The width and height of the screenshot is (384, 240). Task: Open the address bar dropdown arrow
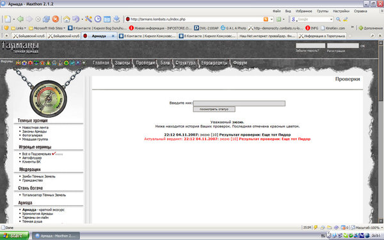pyautogui.click(x=271, y=19)
